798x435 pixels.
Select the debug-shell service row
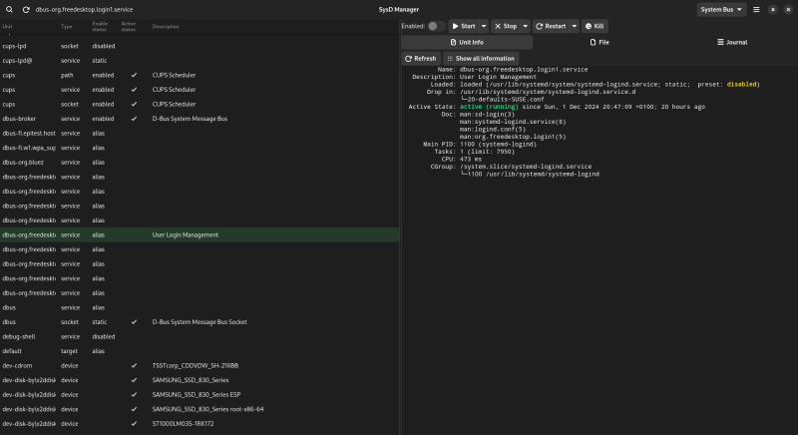tap(199, 337)
